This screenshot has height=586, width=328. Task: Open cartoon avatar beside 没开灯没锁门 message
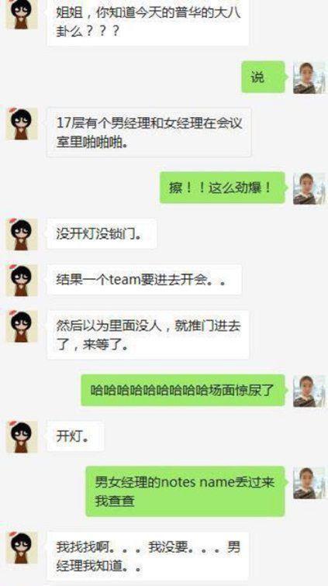click(x=22, y=234)
